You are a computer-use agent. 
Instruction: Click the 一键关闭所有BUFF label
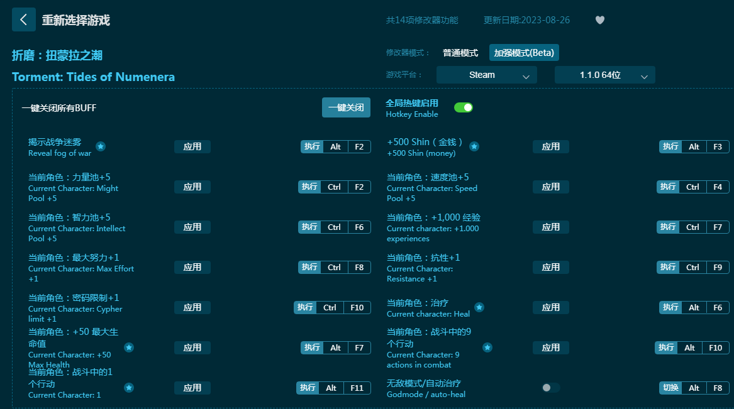click(x=59, y=108)
